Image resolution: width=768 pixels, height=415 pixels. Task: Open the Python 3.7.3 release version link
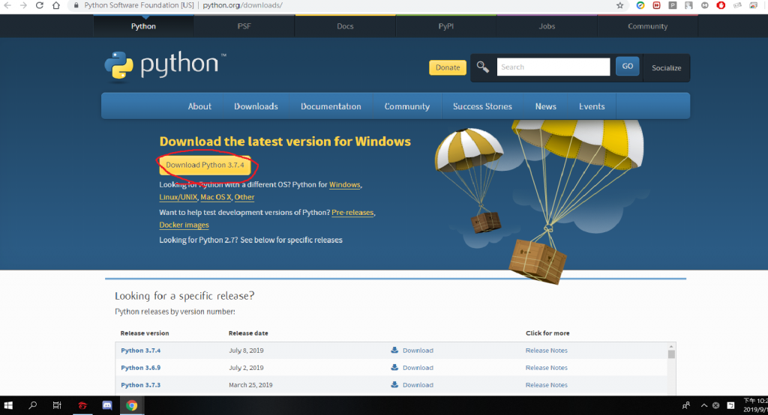[x=140, y=384]
